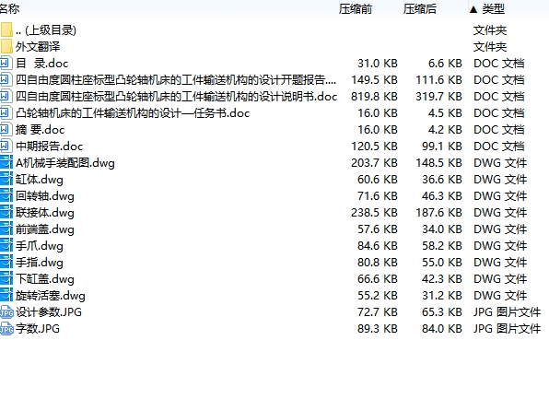Screen dimensions: 549x399
Task: Click the JPG icon of 字数.JPG
Action: click(6, 329)
